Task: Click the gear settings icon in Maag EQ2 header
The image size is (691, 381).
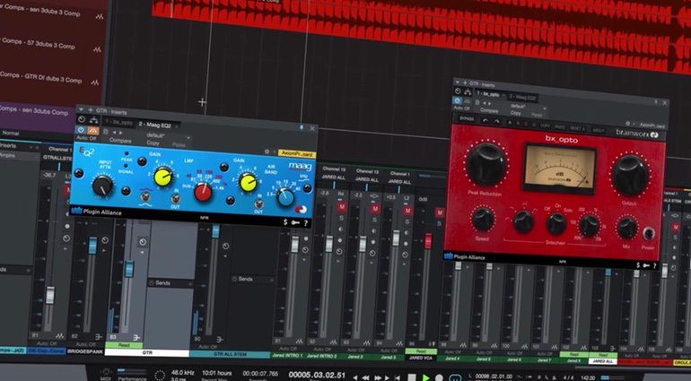Action: [267, 152]
